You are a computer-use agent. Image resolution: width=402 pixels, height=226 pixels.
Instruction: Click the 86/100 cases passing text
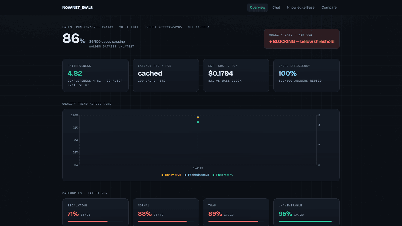point(107,42)
